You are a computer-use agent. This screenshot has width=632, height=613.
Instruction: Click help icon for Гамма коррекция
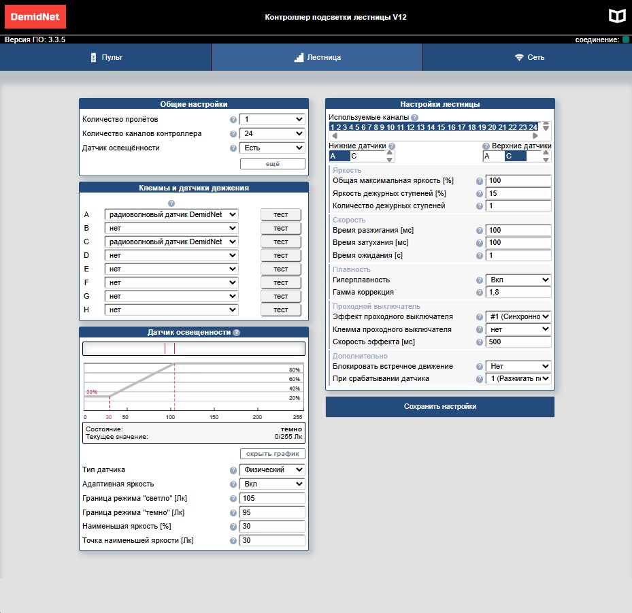point(479,293)
